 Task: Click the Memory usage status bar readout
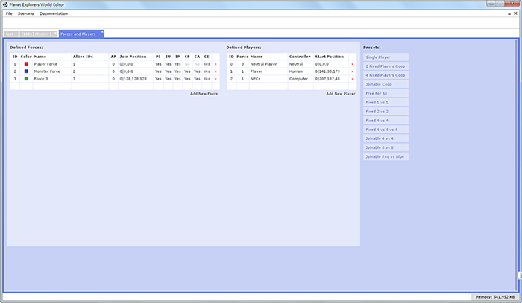point(495,297)
